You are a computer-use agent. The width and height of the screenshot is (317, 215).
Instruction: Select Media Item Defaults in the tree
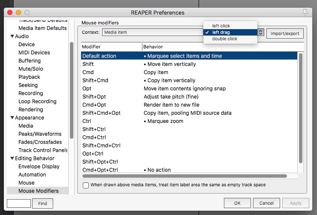tap(42, 28)
